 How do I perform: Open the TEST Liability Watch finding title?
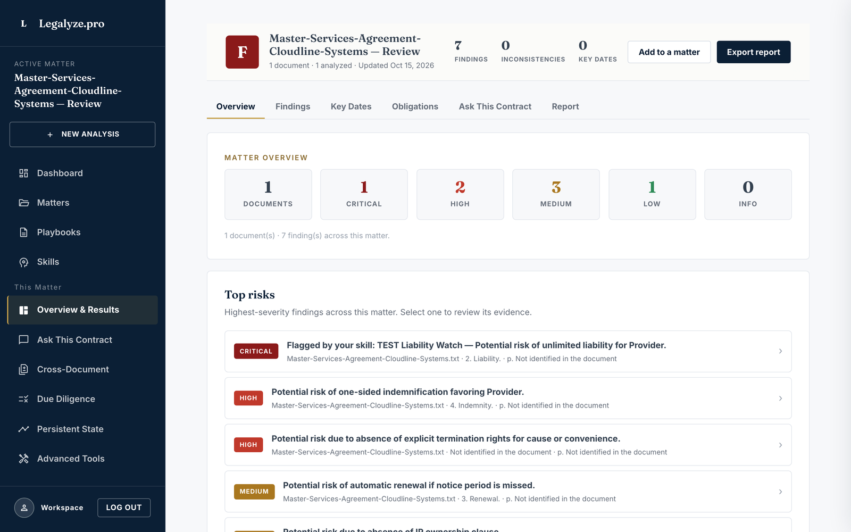pyautogui.click(x=476, y=345)
